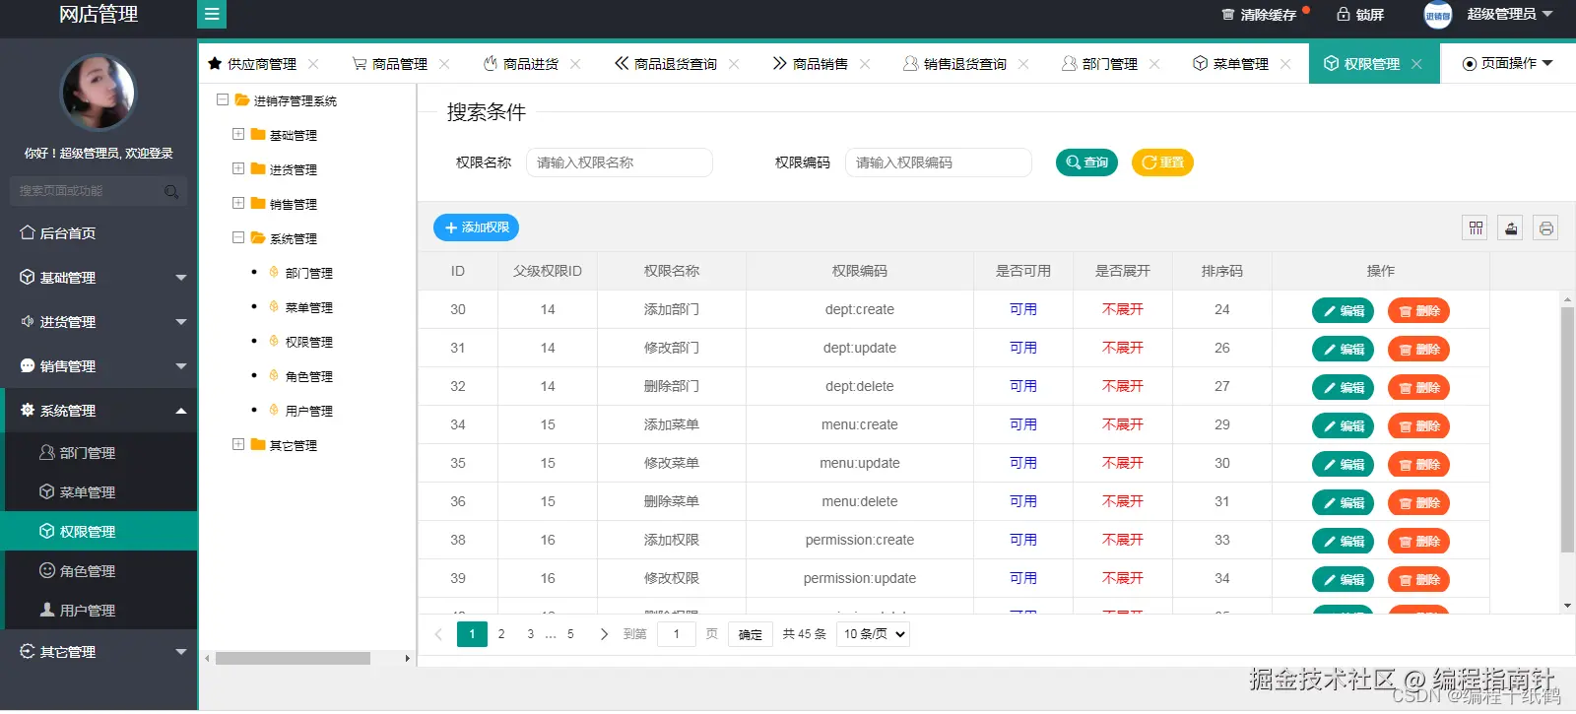Click the 重置 reset button
This screenshot has height=714, width=1576.
pyautogui.click(x=1162, y=162)
